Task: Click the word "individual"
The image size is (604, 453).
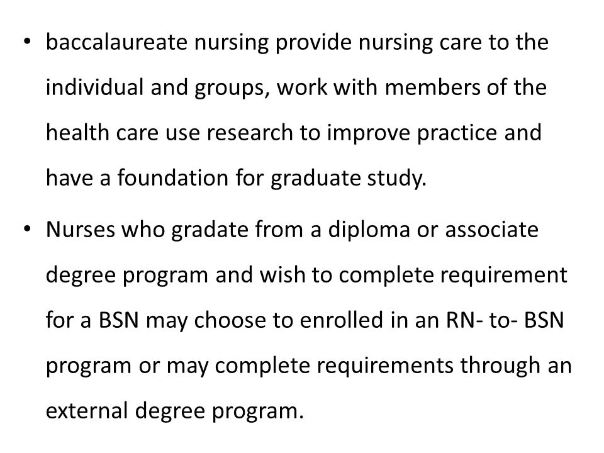Action: click(x=95, y=87)
